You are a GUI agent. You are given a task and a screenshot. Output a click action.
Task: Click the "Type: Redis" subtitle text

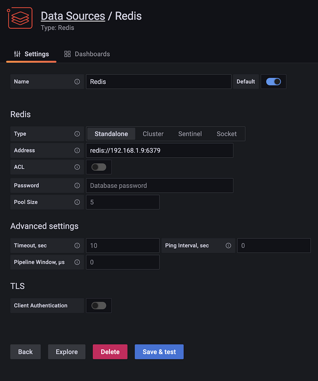[58, 28]
